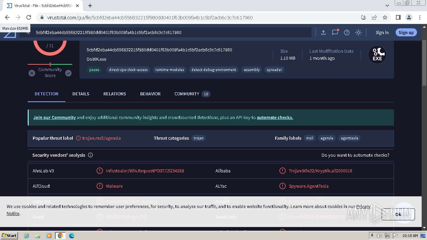427x240 pixels.
Task: Reload the VirusTotal page
Action: (29, 17)
